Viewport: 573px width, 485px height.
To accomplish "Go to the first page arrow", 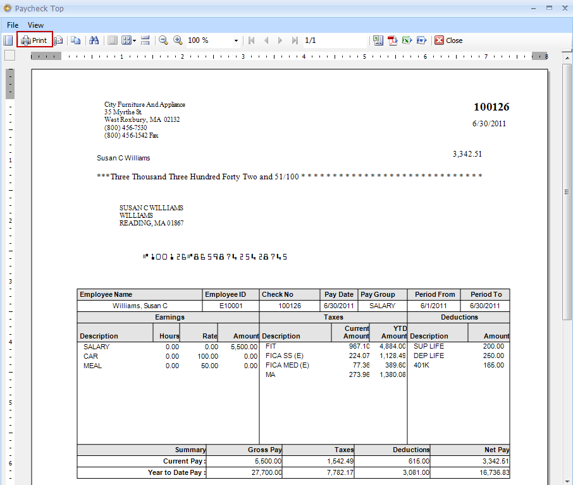I will coord(252,40).
